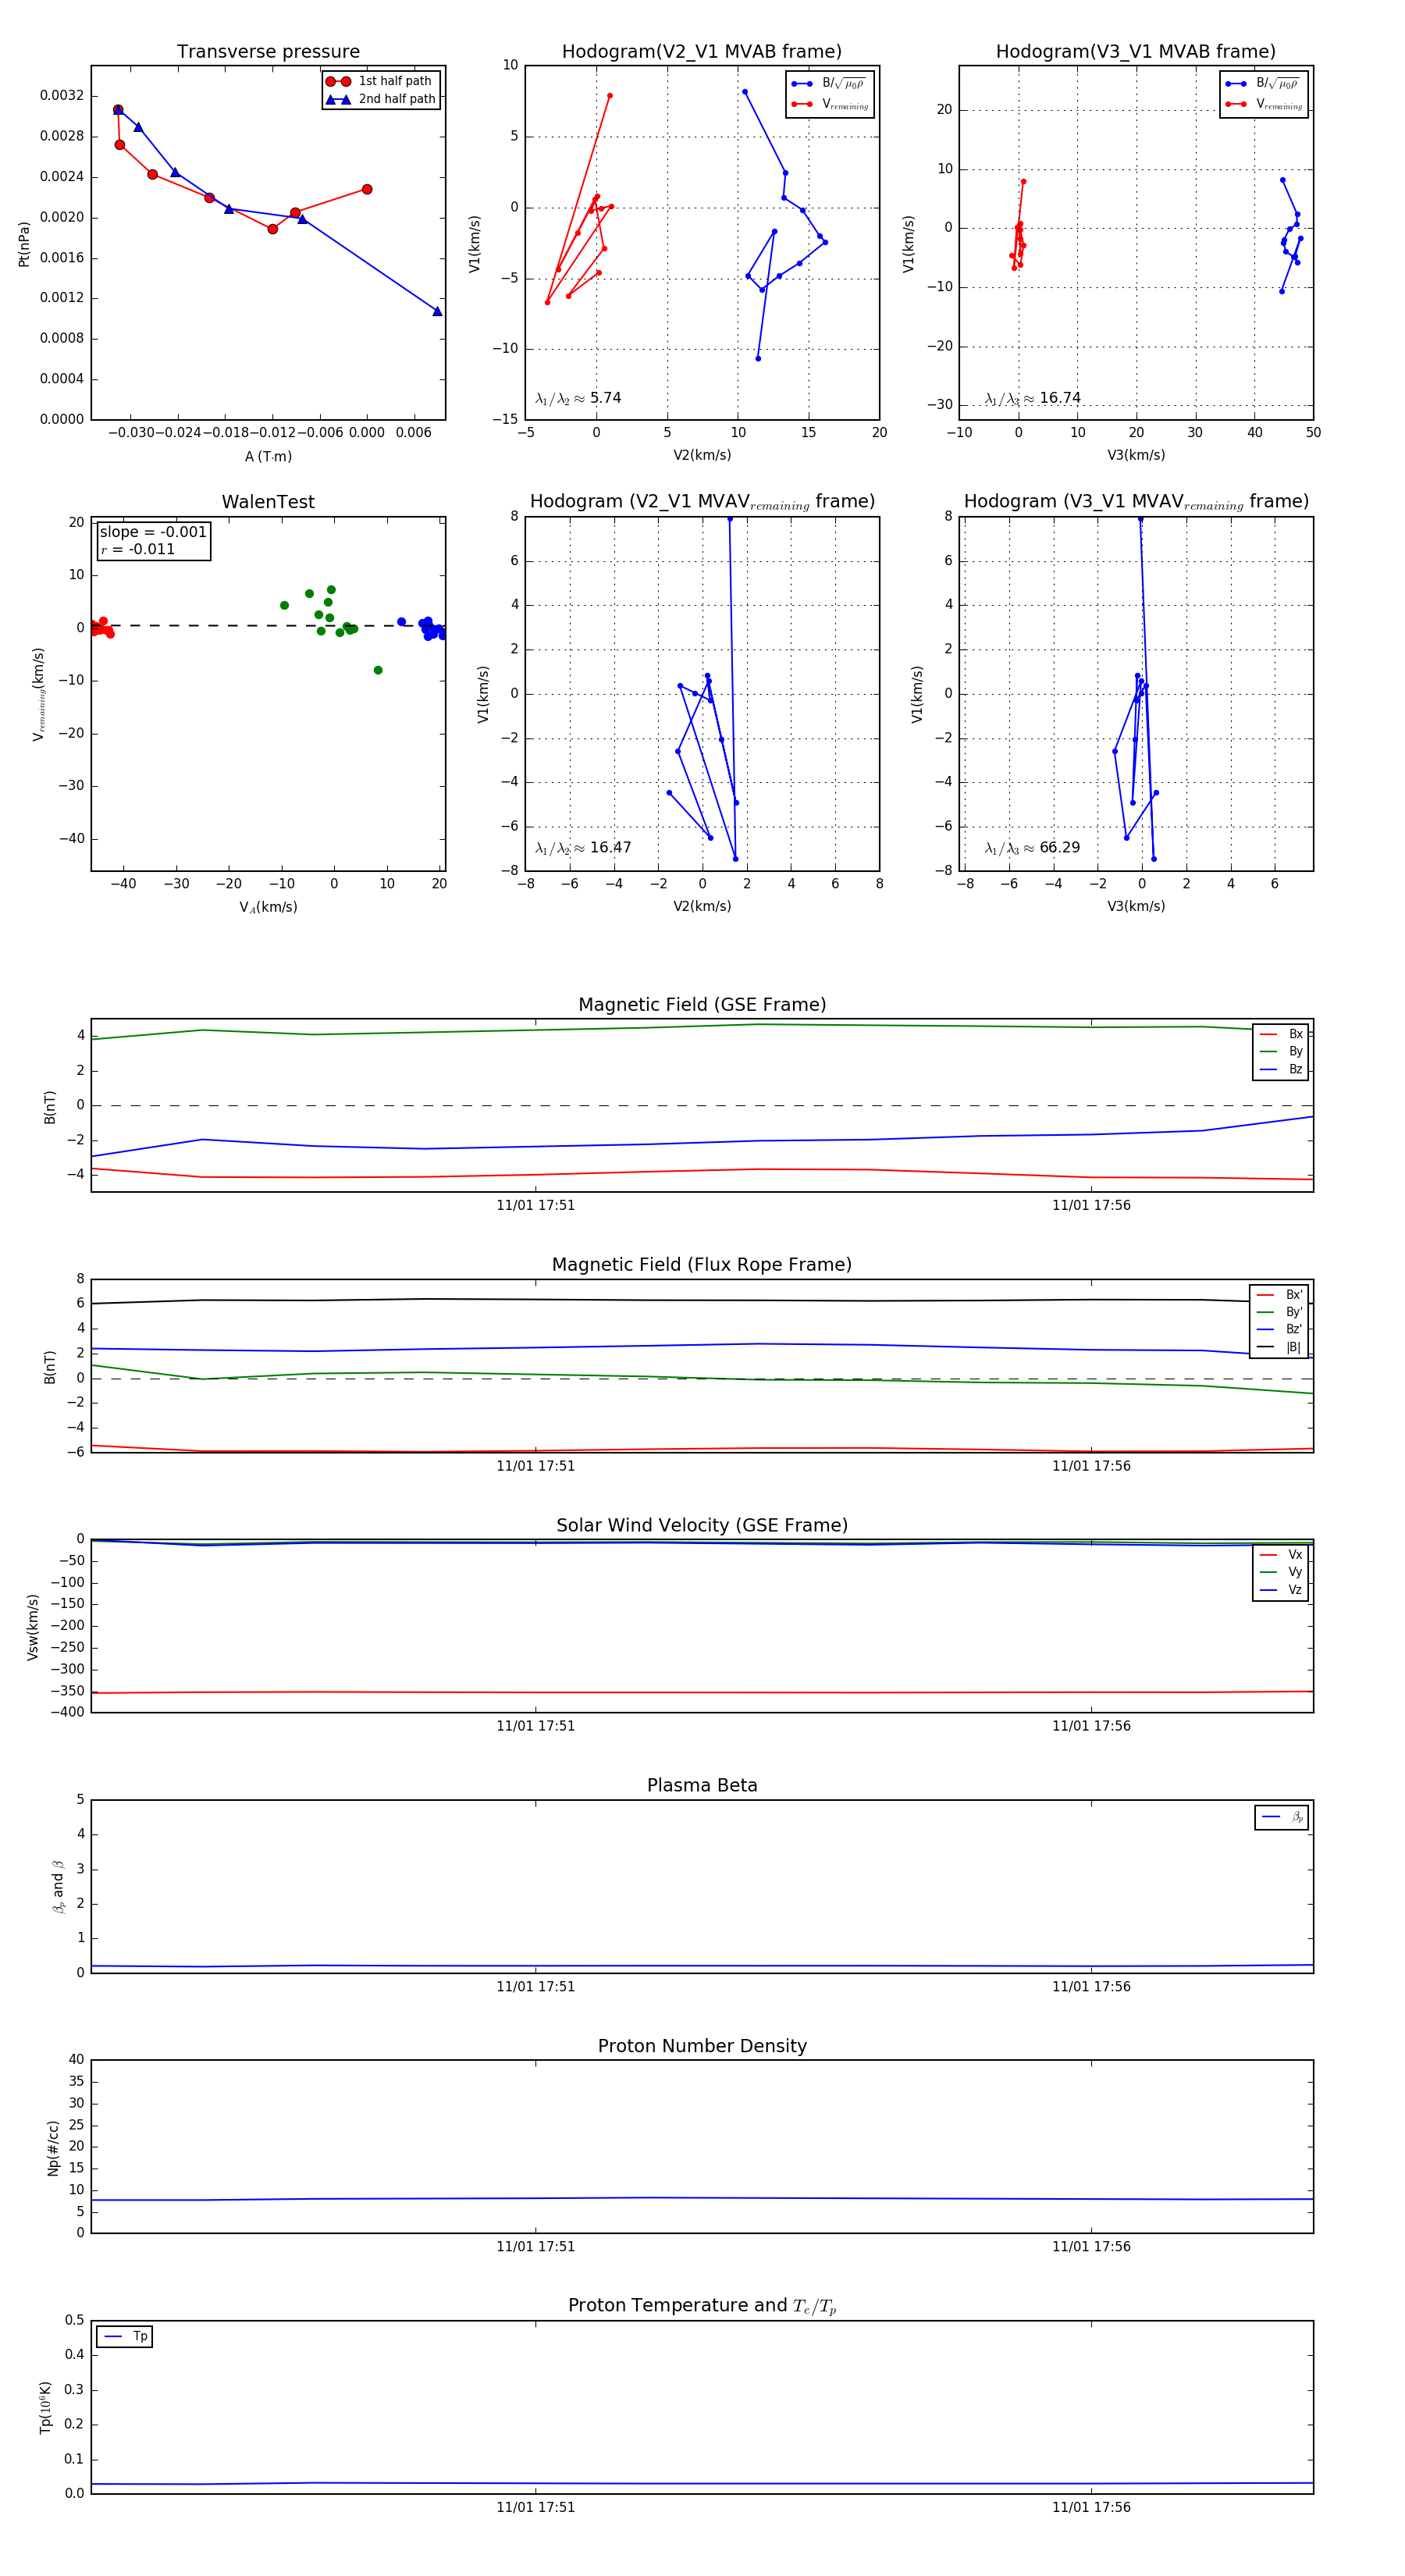Click the '2nd half path' legend entry
Image resolution: width=1405 pixels, height=2576 pixels.
(x=380, y=99)
